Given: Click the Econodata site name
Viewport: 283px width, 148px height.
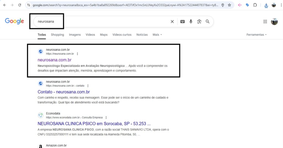Looking at the screenshot, I should click(53, 113).
